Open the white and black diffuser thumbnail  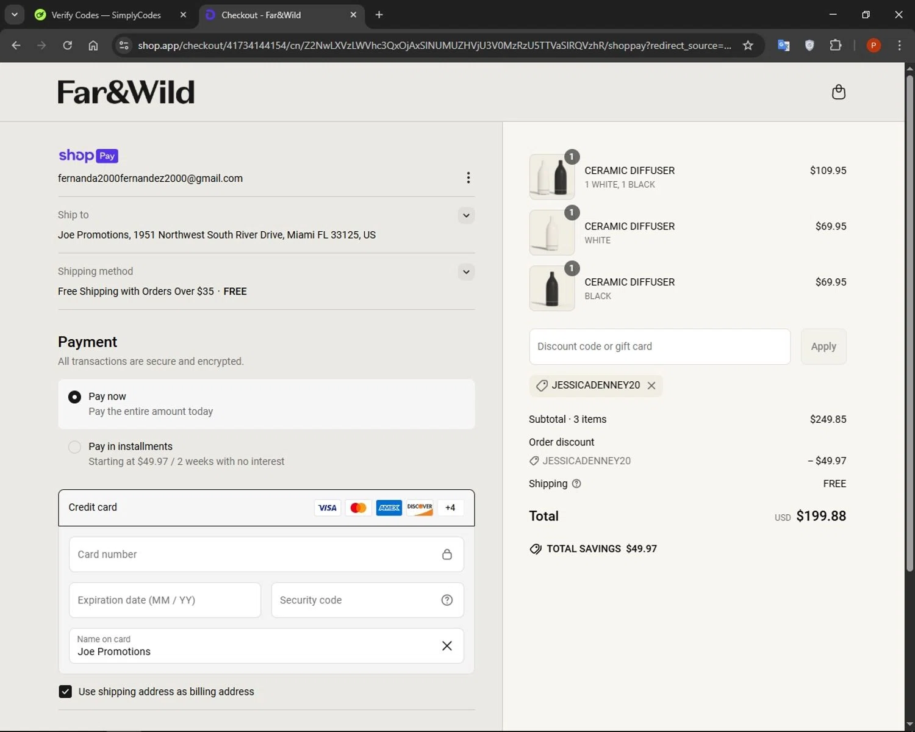552,177
